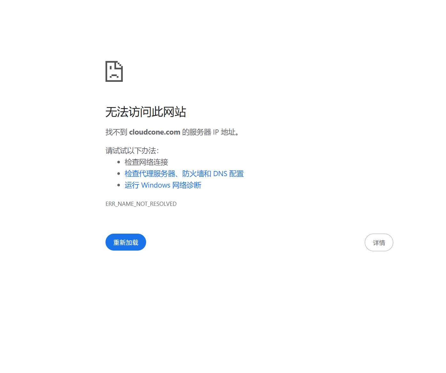Screen dimensions: 446x373
Task: Run the 运行 Windows 网络诊断 link
Action: coord(163,185)
